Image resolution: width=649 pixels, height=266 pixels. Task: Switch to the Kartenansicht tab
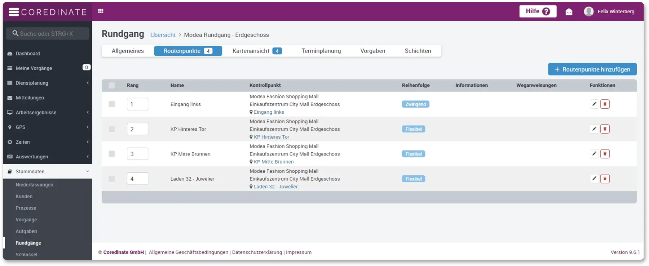tap(257, 51)
